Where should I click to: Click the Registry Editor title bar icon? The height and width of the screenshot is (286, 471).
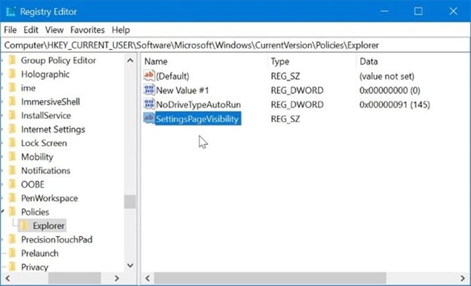[x=11, y=11]
